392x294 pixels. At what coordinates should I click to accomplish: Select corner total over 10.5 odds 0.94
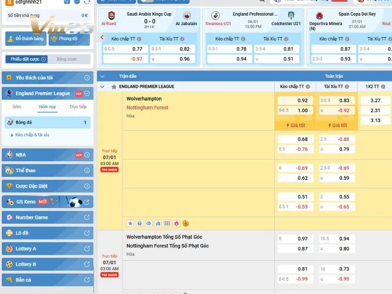(x=337, y=239)
